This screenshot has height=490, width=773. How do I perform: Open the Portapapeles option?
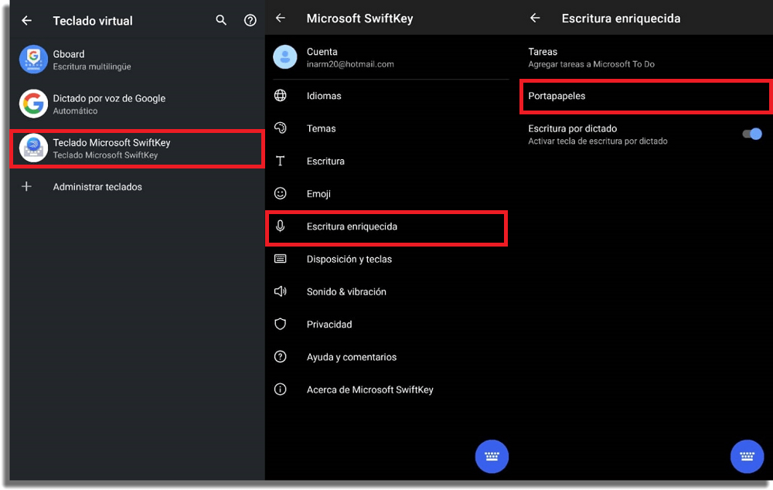coord(645,96)
